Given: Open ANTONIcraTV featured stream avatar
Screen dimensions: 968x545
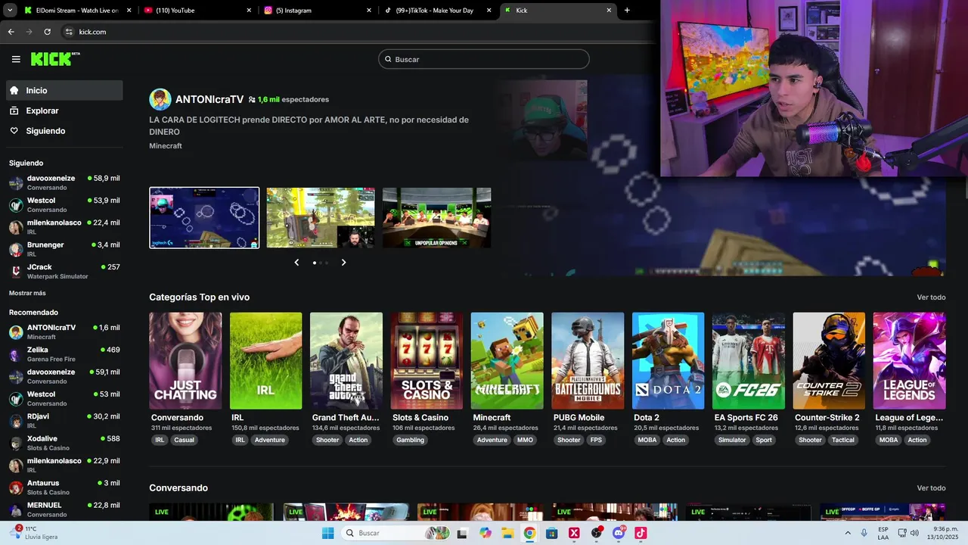Looking at the screenshot, I should 160,99.
